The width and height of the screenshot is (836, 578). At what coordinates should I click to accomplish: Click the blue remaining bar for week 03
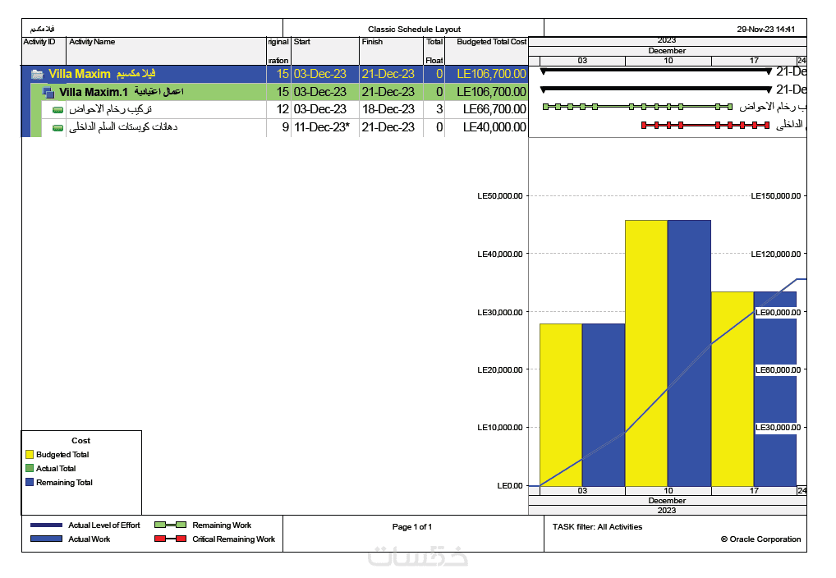(604, 405)
